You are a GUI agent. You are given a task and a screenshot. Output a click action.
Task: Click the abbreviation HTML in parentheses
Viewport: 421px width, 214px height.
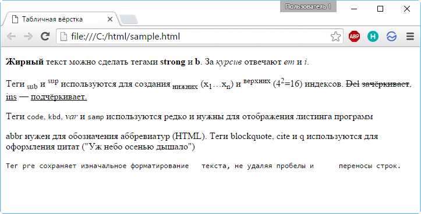coord(187,136)
